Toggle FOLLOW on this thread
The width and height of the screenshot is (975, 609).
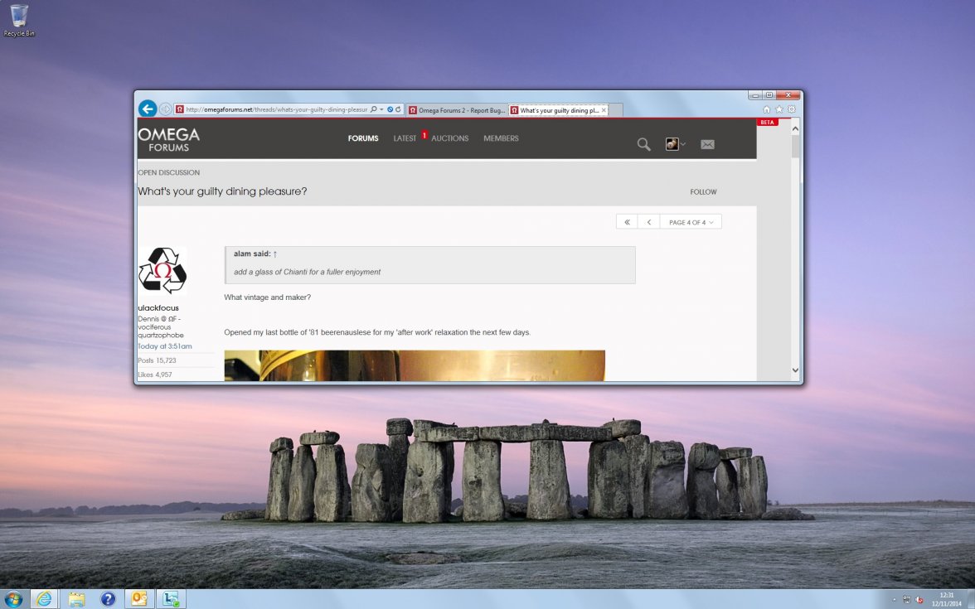point(703,191)
